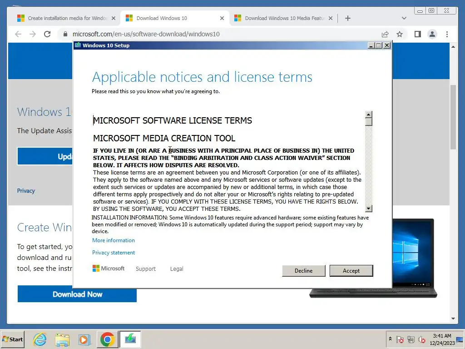
Task: Click the license text scrollbar thumb
Action: (x=368, y=122)
